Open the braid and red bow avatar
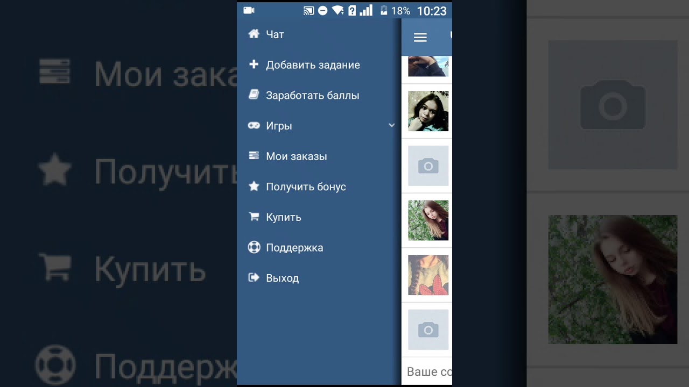Screen dimensions: 689x387 pos(428,275)
